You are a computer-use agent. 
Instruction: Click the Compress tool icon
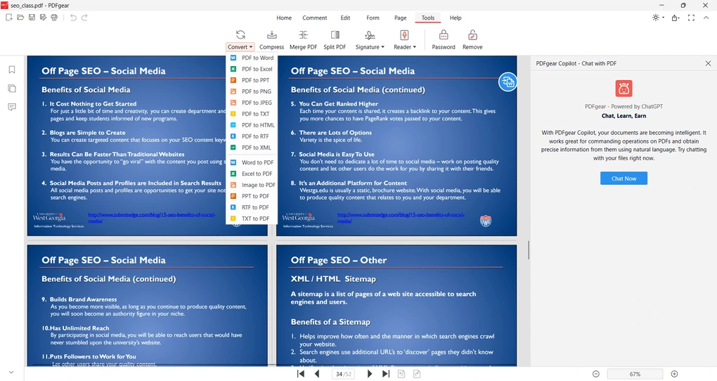271,35
